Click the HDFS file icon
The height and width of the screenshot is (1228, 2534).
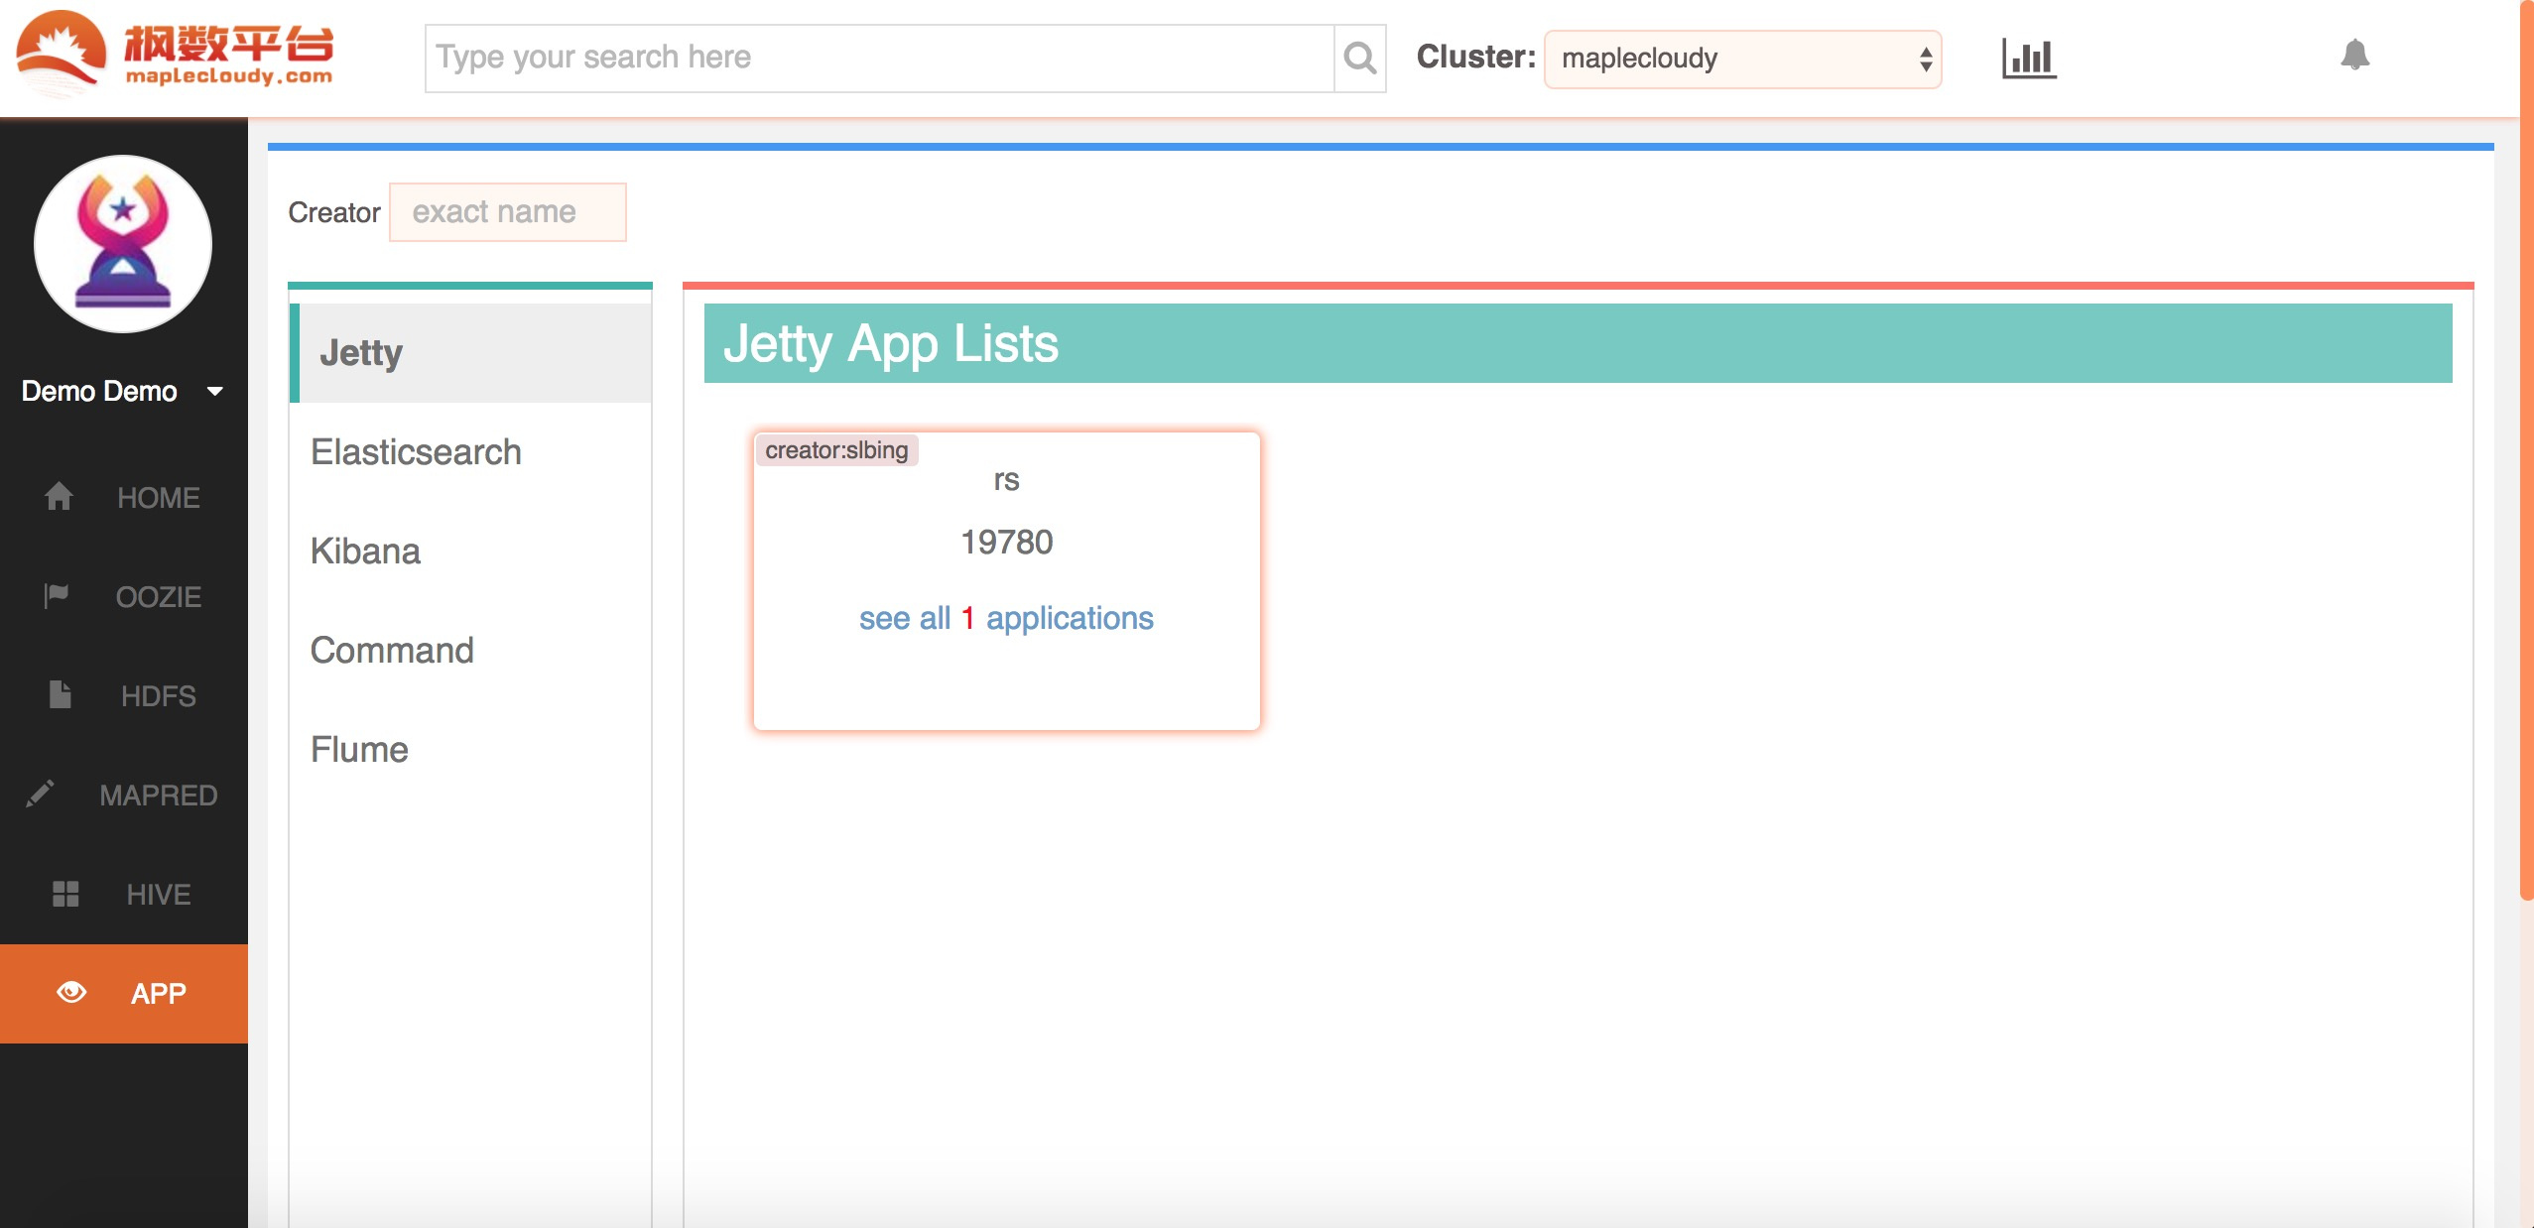(60, 695)
